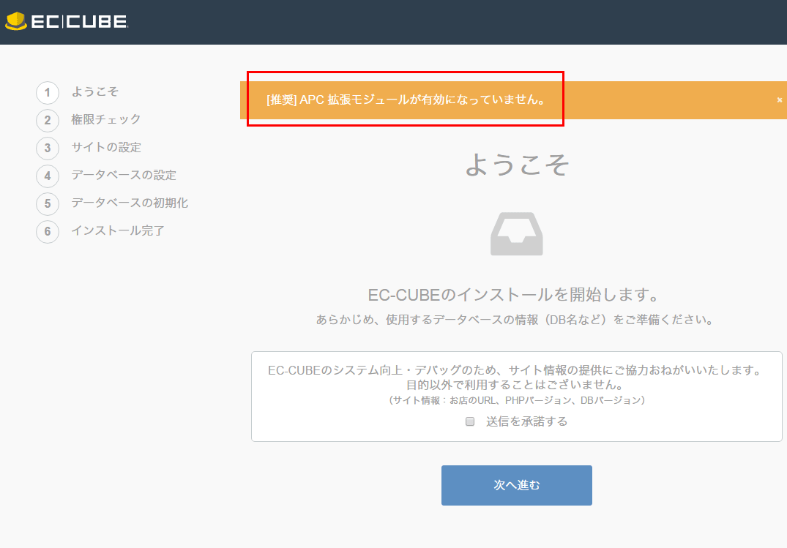The height and width of the screenshot is (548, 787).
Task: Click the APC 拡張モジュール warning message text
Action: click(x=406, y=100)
